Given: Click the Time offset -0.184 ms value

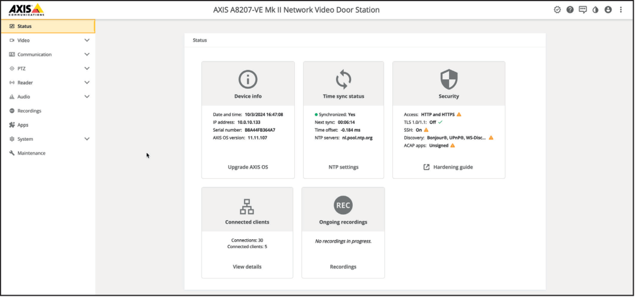Looking at the screenshot, I should coord(350,130).
